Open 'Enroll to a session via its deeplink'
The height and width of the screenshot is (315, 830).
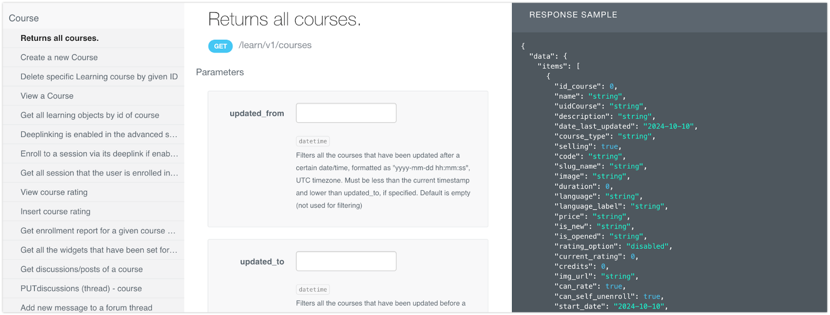(x=99, y=154)
